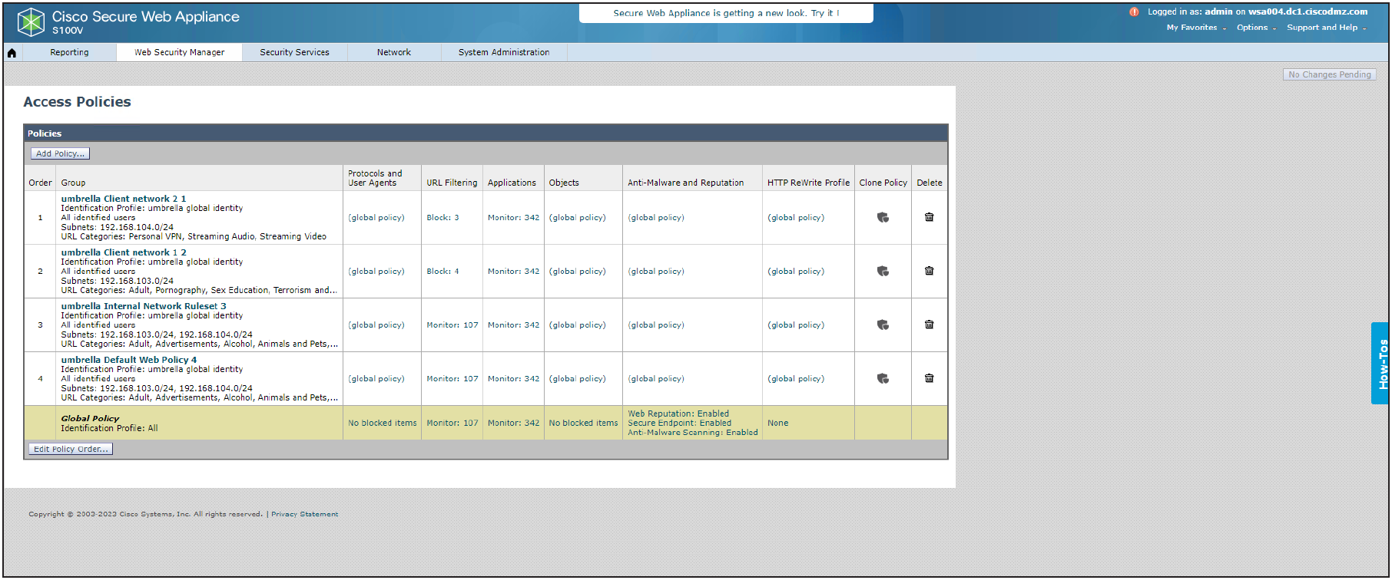
Task: Expand the Options dropdown
Action: point(1256,28)
